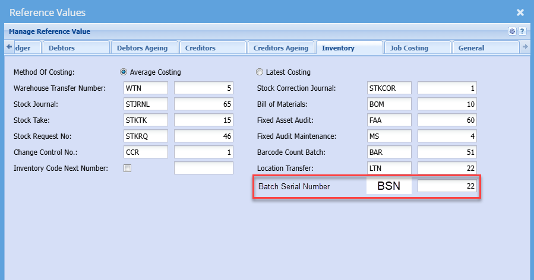
Task: Enable Inventory Code Next Number checkbox
Action: click(128, 168)
